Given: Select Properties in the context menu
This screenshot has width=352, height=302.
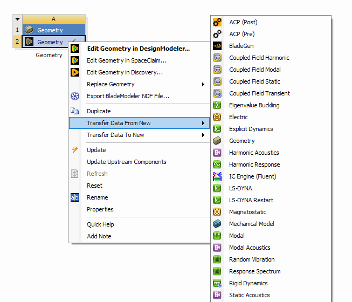Looking at the screenshot, I should click(100, 209).
